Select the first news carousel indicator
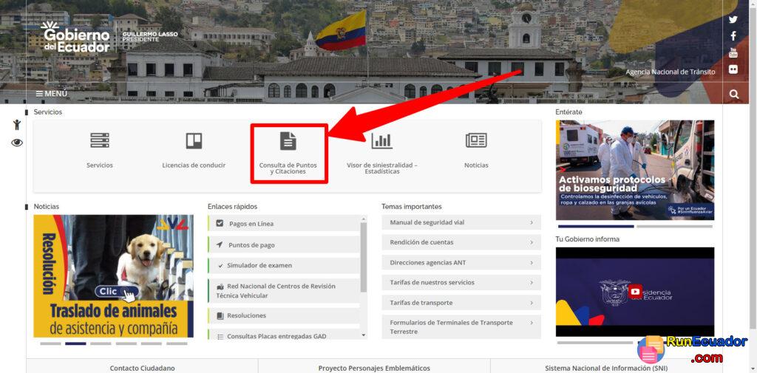757x373 pixels. [50, 343]
